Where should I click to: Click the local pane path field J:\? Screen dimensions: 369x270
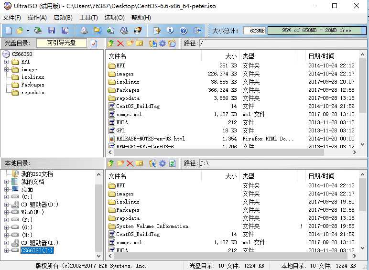click(282, 163)
